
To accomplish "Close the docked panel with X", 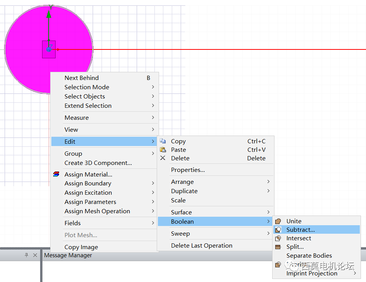I will (x=35, y=255).
